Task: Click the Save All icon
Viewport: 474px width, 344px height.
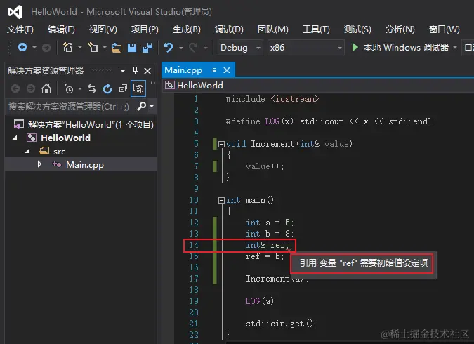Action: point(147,48)
